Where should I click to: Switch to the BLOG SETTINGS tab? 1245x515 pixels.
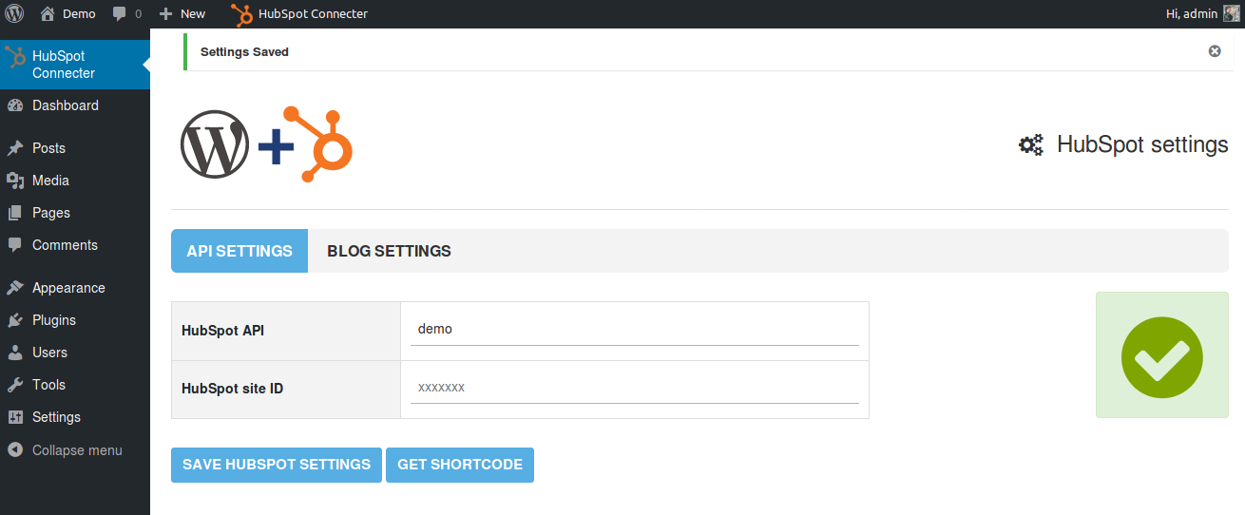click(x=389, y=251)
